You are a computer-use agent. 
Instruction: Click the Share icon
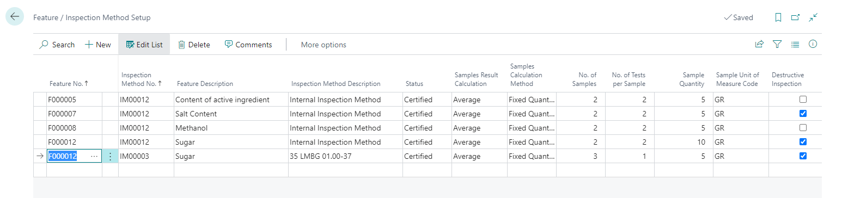tap(759, 45)
